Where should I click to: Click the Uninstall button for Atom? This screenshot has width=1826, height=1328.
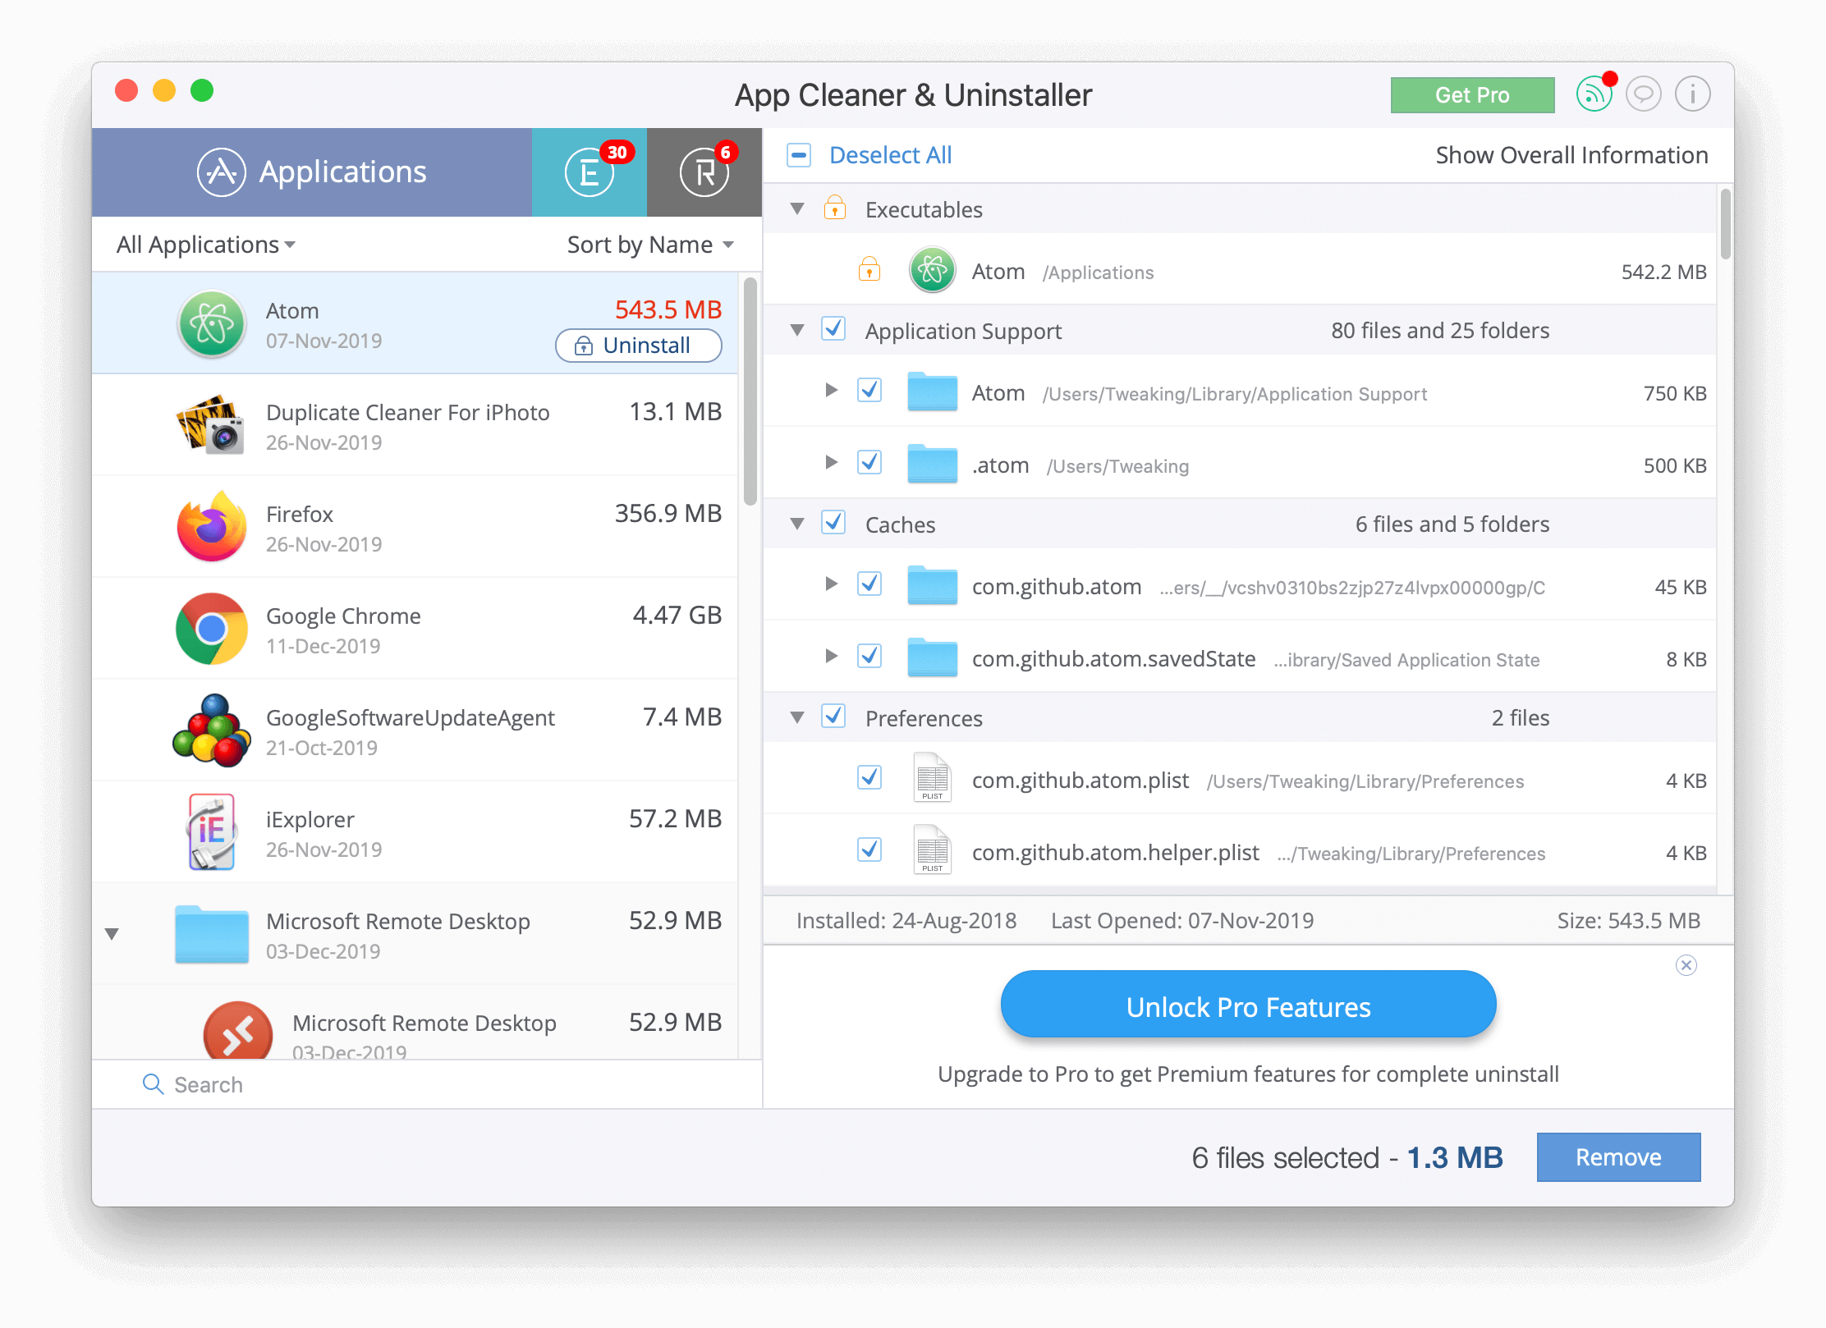tap(639, 346)
